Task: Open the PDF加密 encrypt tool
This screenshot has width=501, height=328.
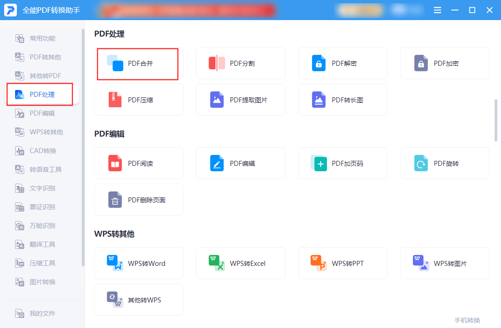Action: (x=445, y=63)
